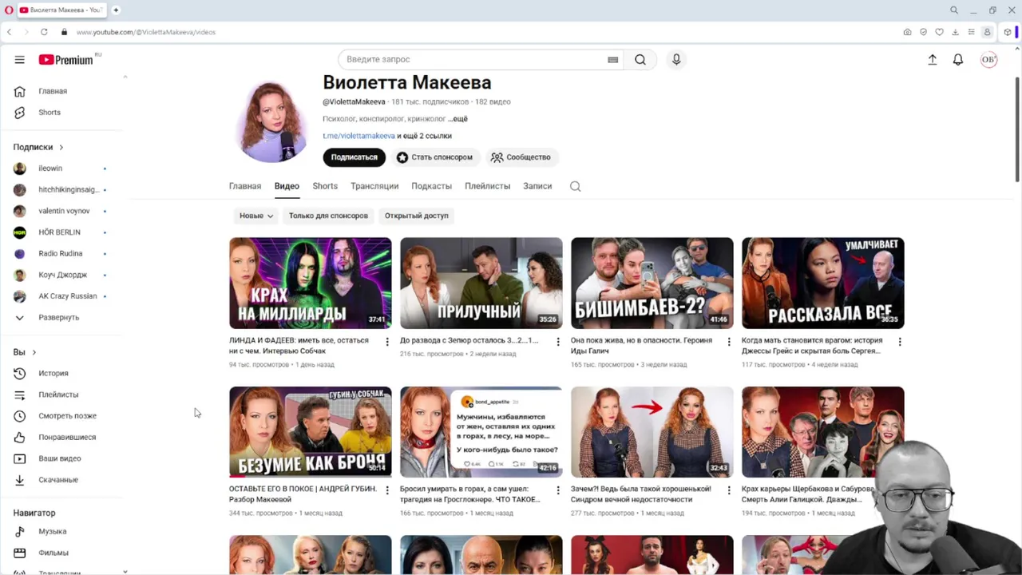Expand the Вы section chevron
This screenshot has width=1022, height=575.
(x=34, y=352)
